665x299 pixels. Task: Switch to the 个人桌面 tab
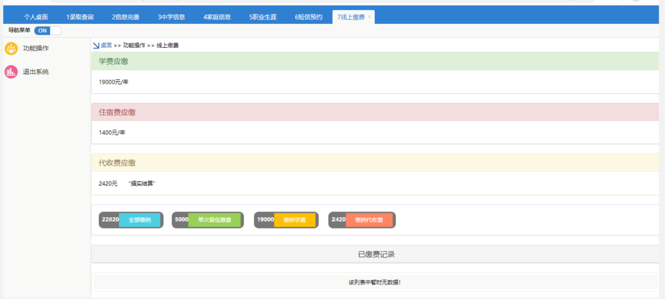36,17
